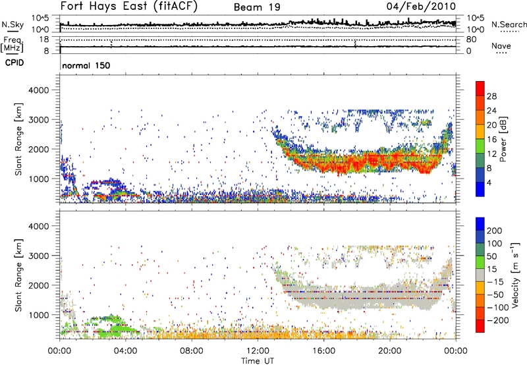Pick the red bottom segment of Velocity colorbar
The height and width of the screenshot is (365, 527).
480,326
